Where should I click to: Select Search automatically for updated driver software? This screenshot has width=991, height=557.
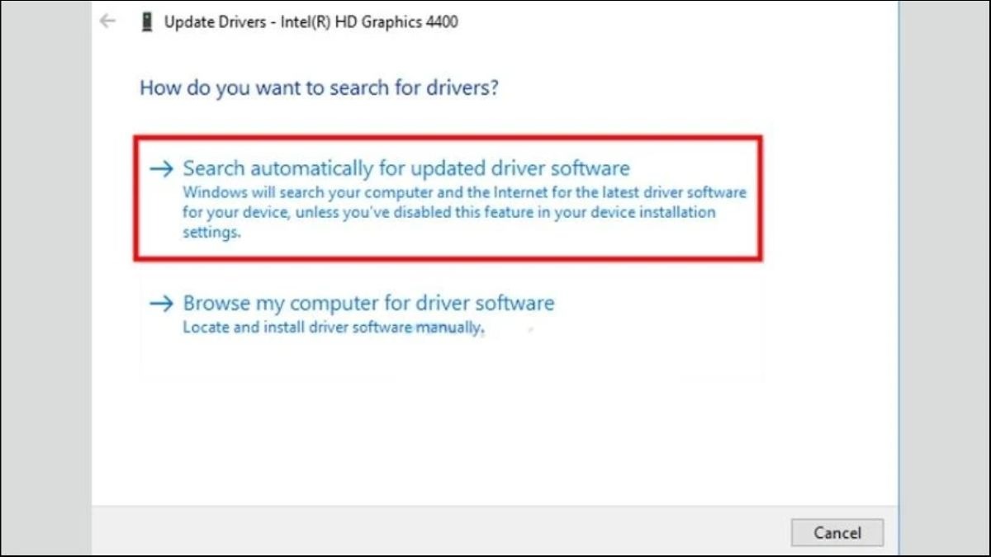pyautogui.click(x=448, y=199)
